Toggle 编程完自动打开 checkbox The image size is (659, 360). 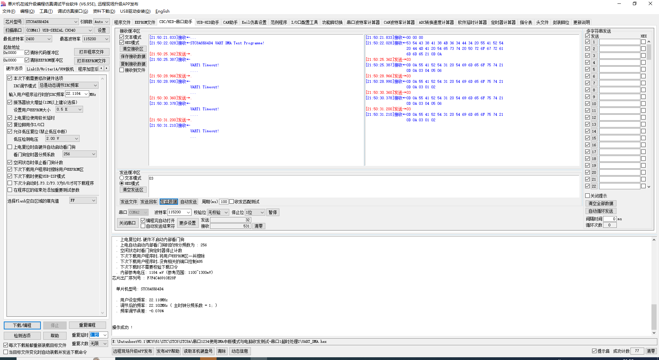click(143, 221)
